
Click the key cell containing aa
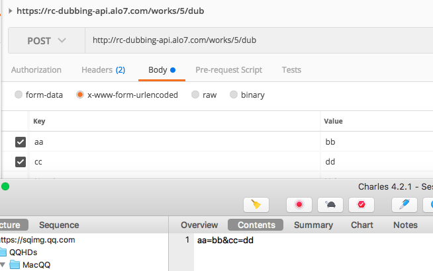(x=175, y=142)
